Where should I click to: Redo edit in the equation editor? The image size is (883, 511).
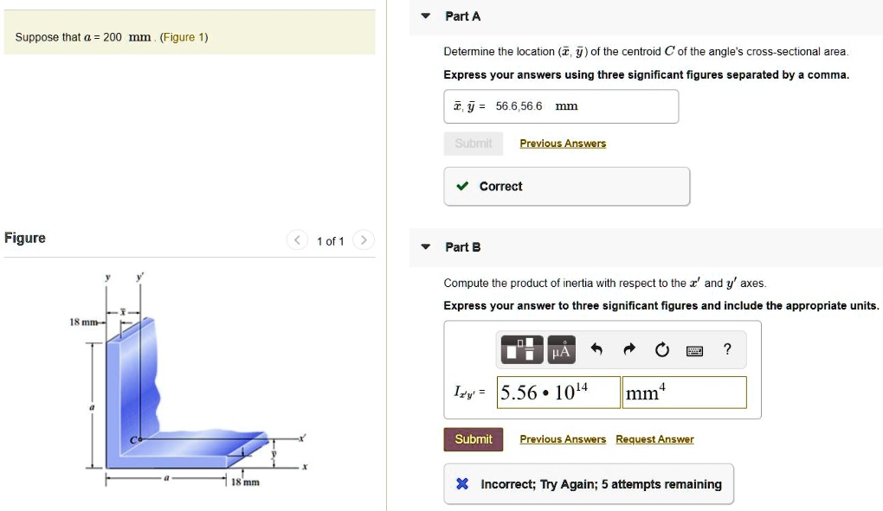tap(628, 349)
